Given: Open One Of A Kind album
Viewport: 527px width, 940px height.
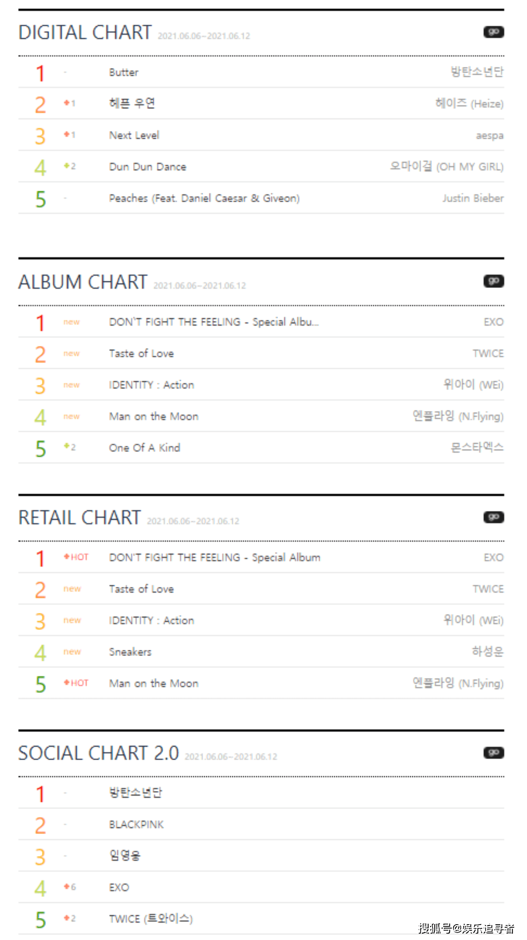Looking at the screenshot, I should point(144,448).
